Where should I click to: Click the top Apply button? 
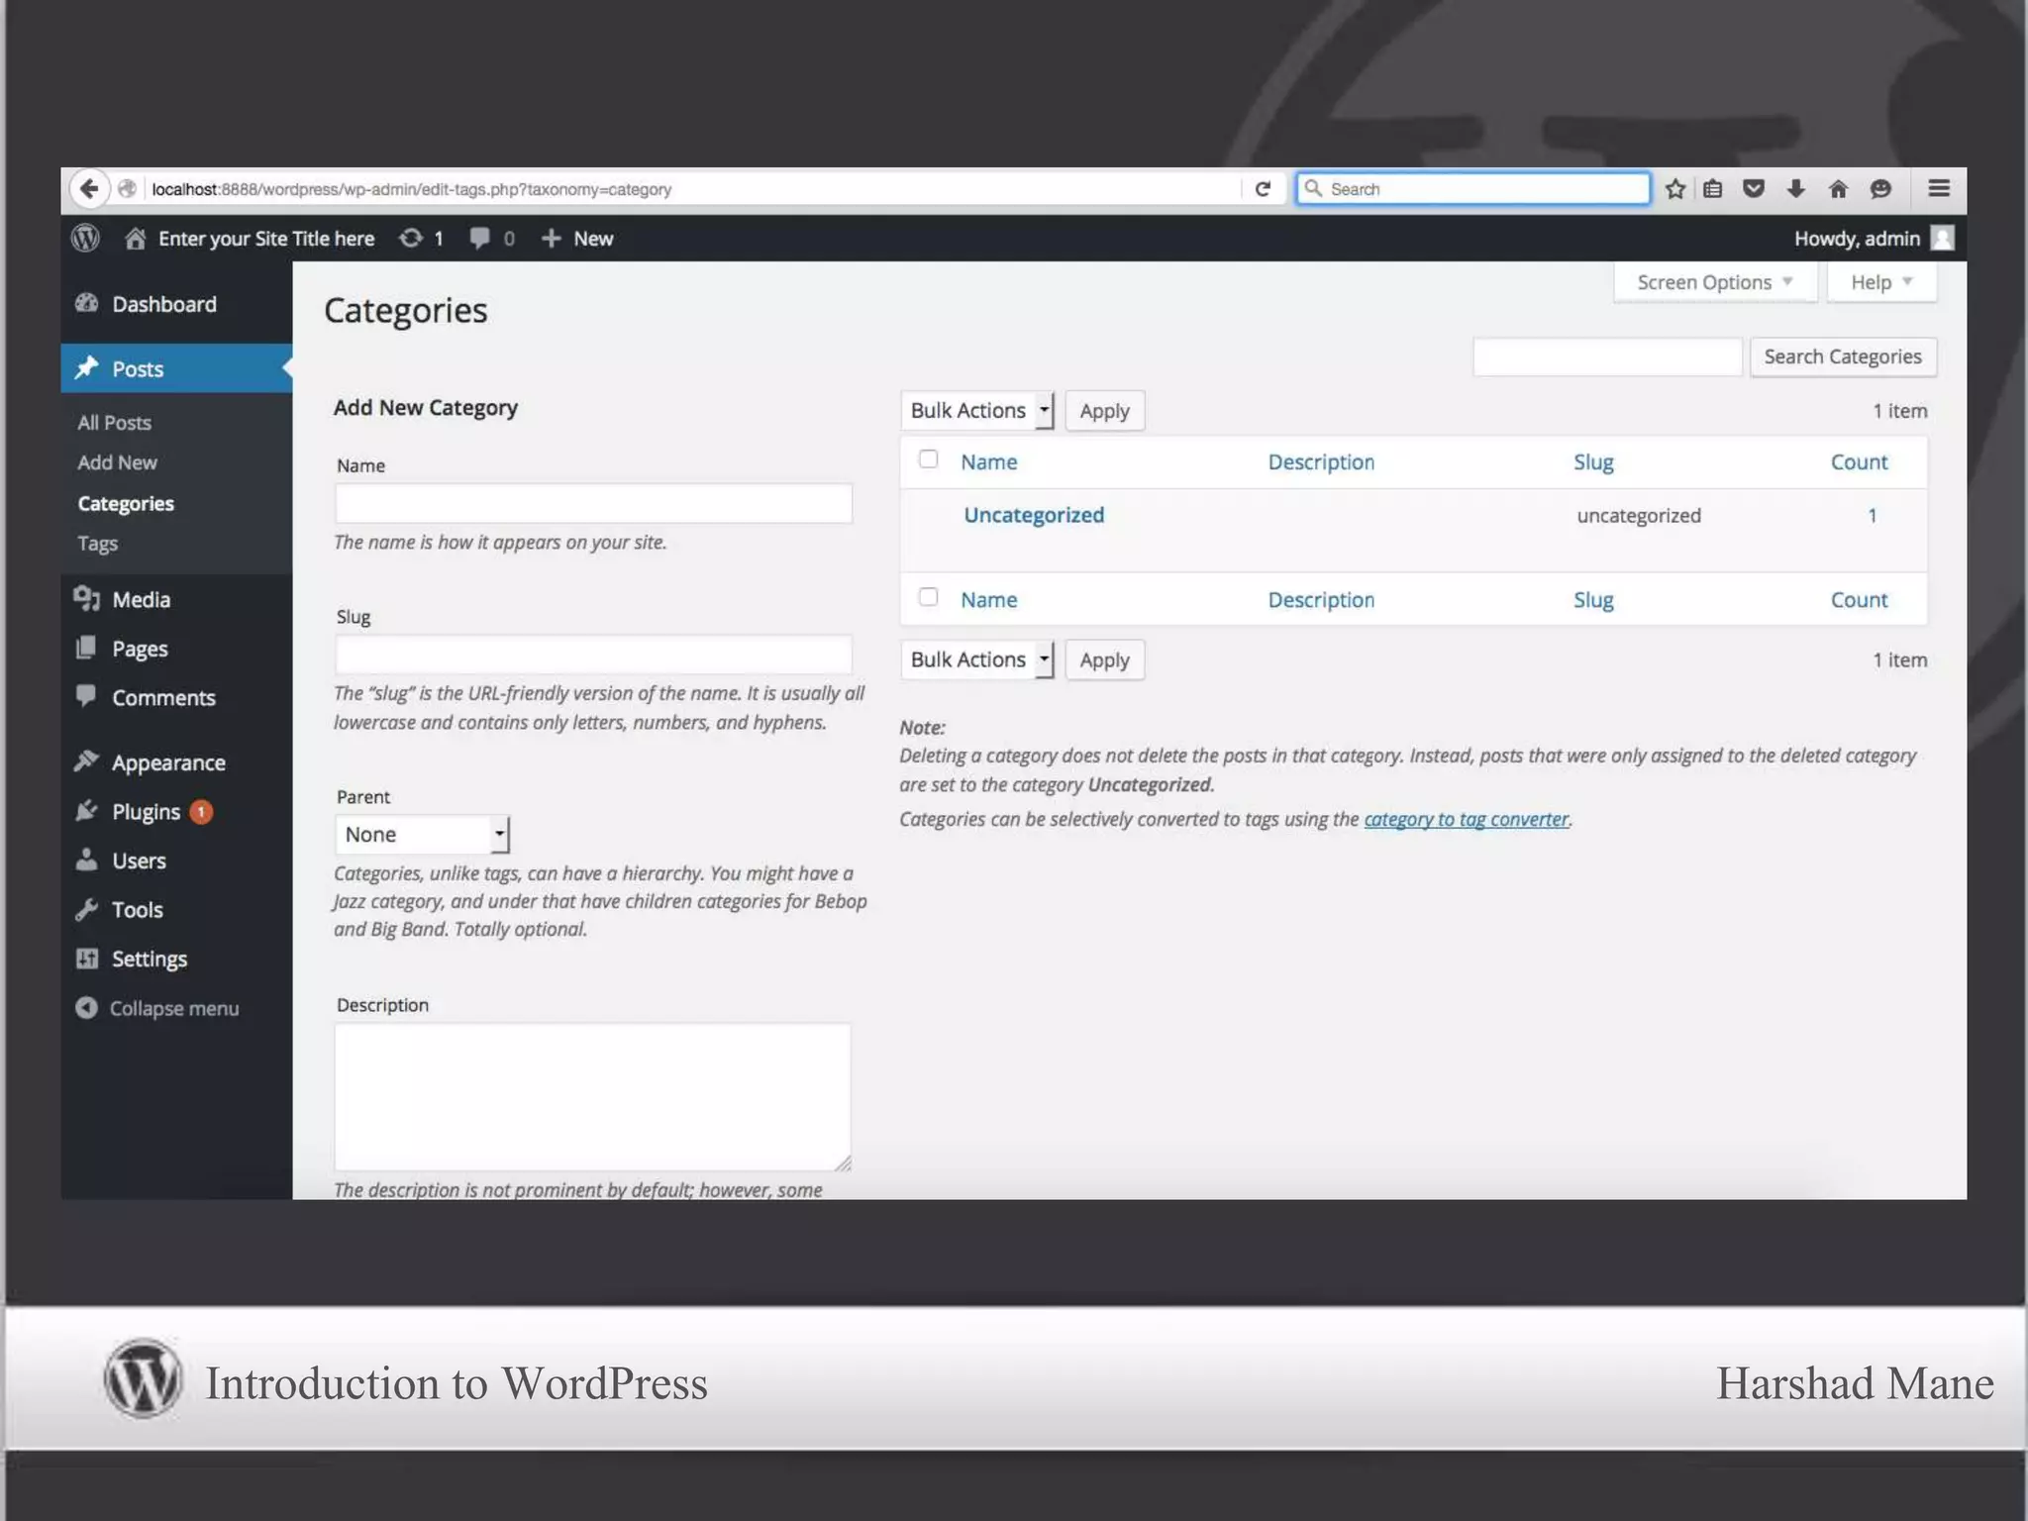click(1104, 411)
